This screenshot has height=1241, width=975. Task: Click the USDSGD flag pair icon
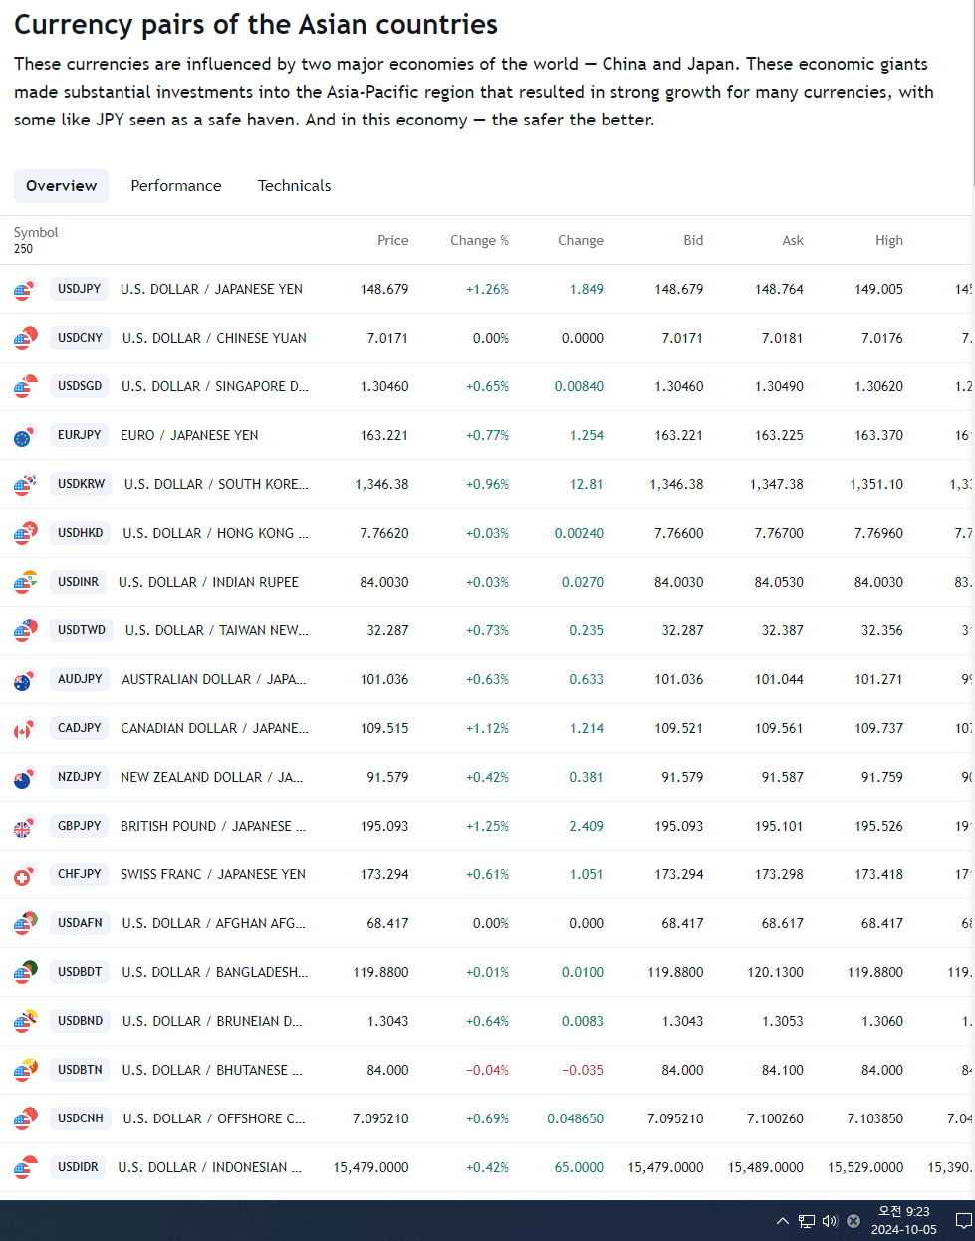[26, 386]
